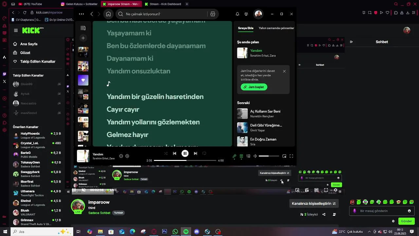
Task: Go to previous Spotify track
Action: coord(174,153)
